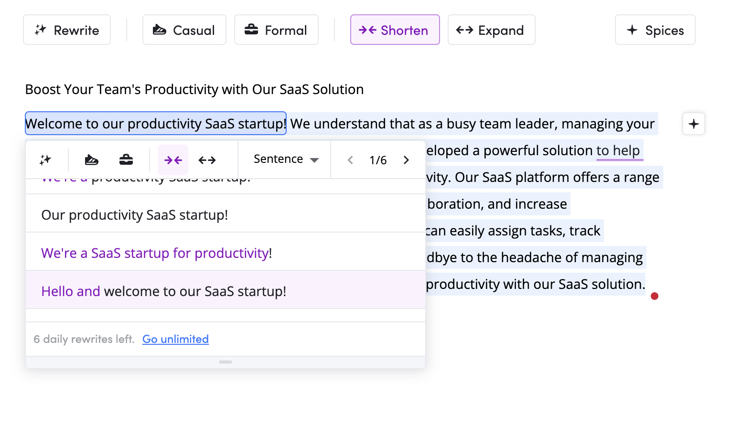Screen dimensions: 732x425
Task: Click the Rewrite button in top toolbar
Action: (x=67, y=30)
